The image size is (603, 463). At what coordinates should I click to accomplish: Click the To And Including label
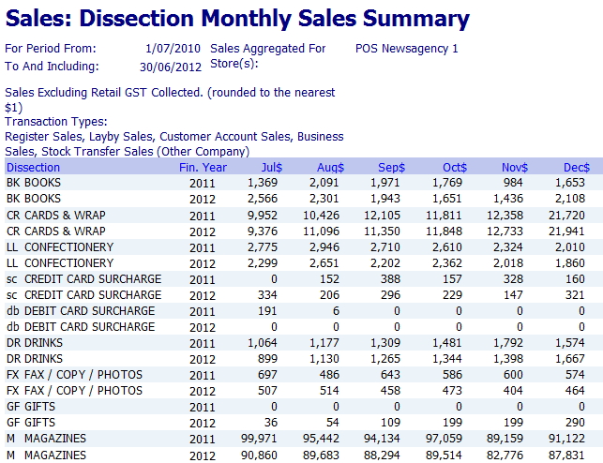point(52,67)
